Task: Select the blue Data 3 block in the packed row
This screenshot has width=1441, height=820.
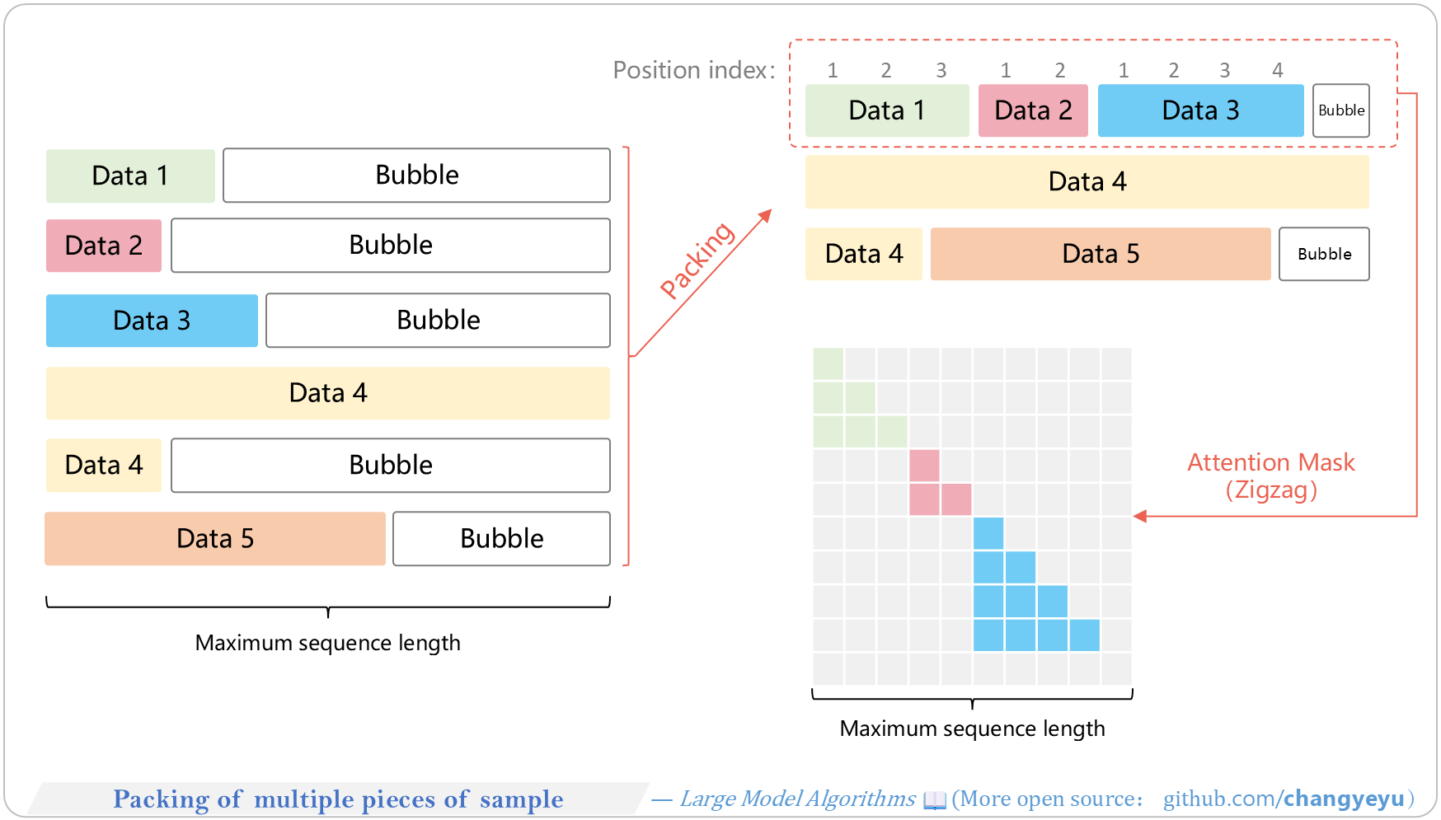Action: point(1200,110)
